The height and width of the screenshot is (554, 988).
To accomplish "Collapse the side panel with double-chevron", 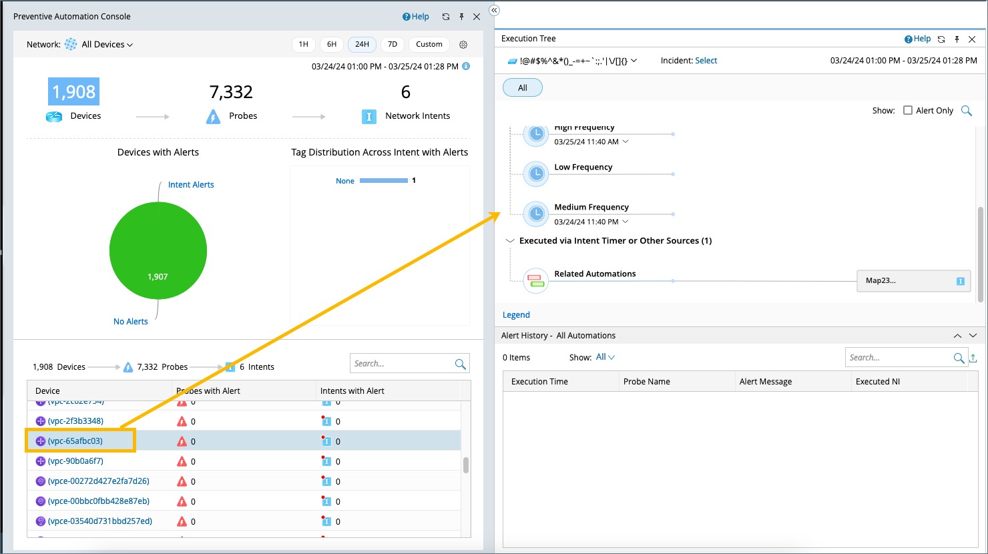I will tap(494, 10).
